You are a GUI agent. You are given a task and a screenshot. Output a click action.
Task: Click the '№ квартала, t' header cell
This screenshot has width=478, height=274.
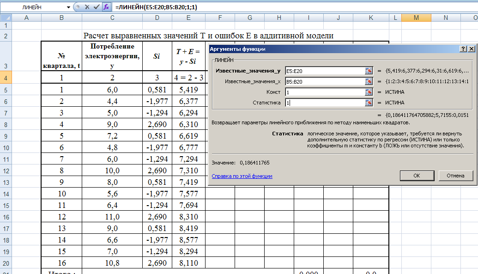click(x=61, y=56)
